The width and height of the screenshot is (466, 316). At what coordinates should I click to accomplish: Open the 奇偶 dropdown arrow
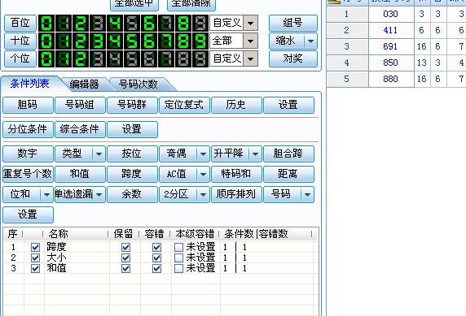coord(204,154)
